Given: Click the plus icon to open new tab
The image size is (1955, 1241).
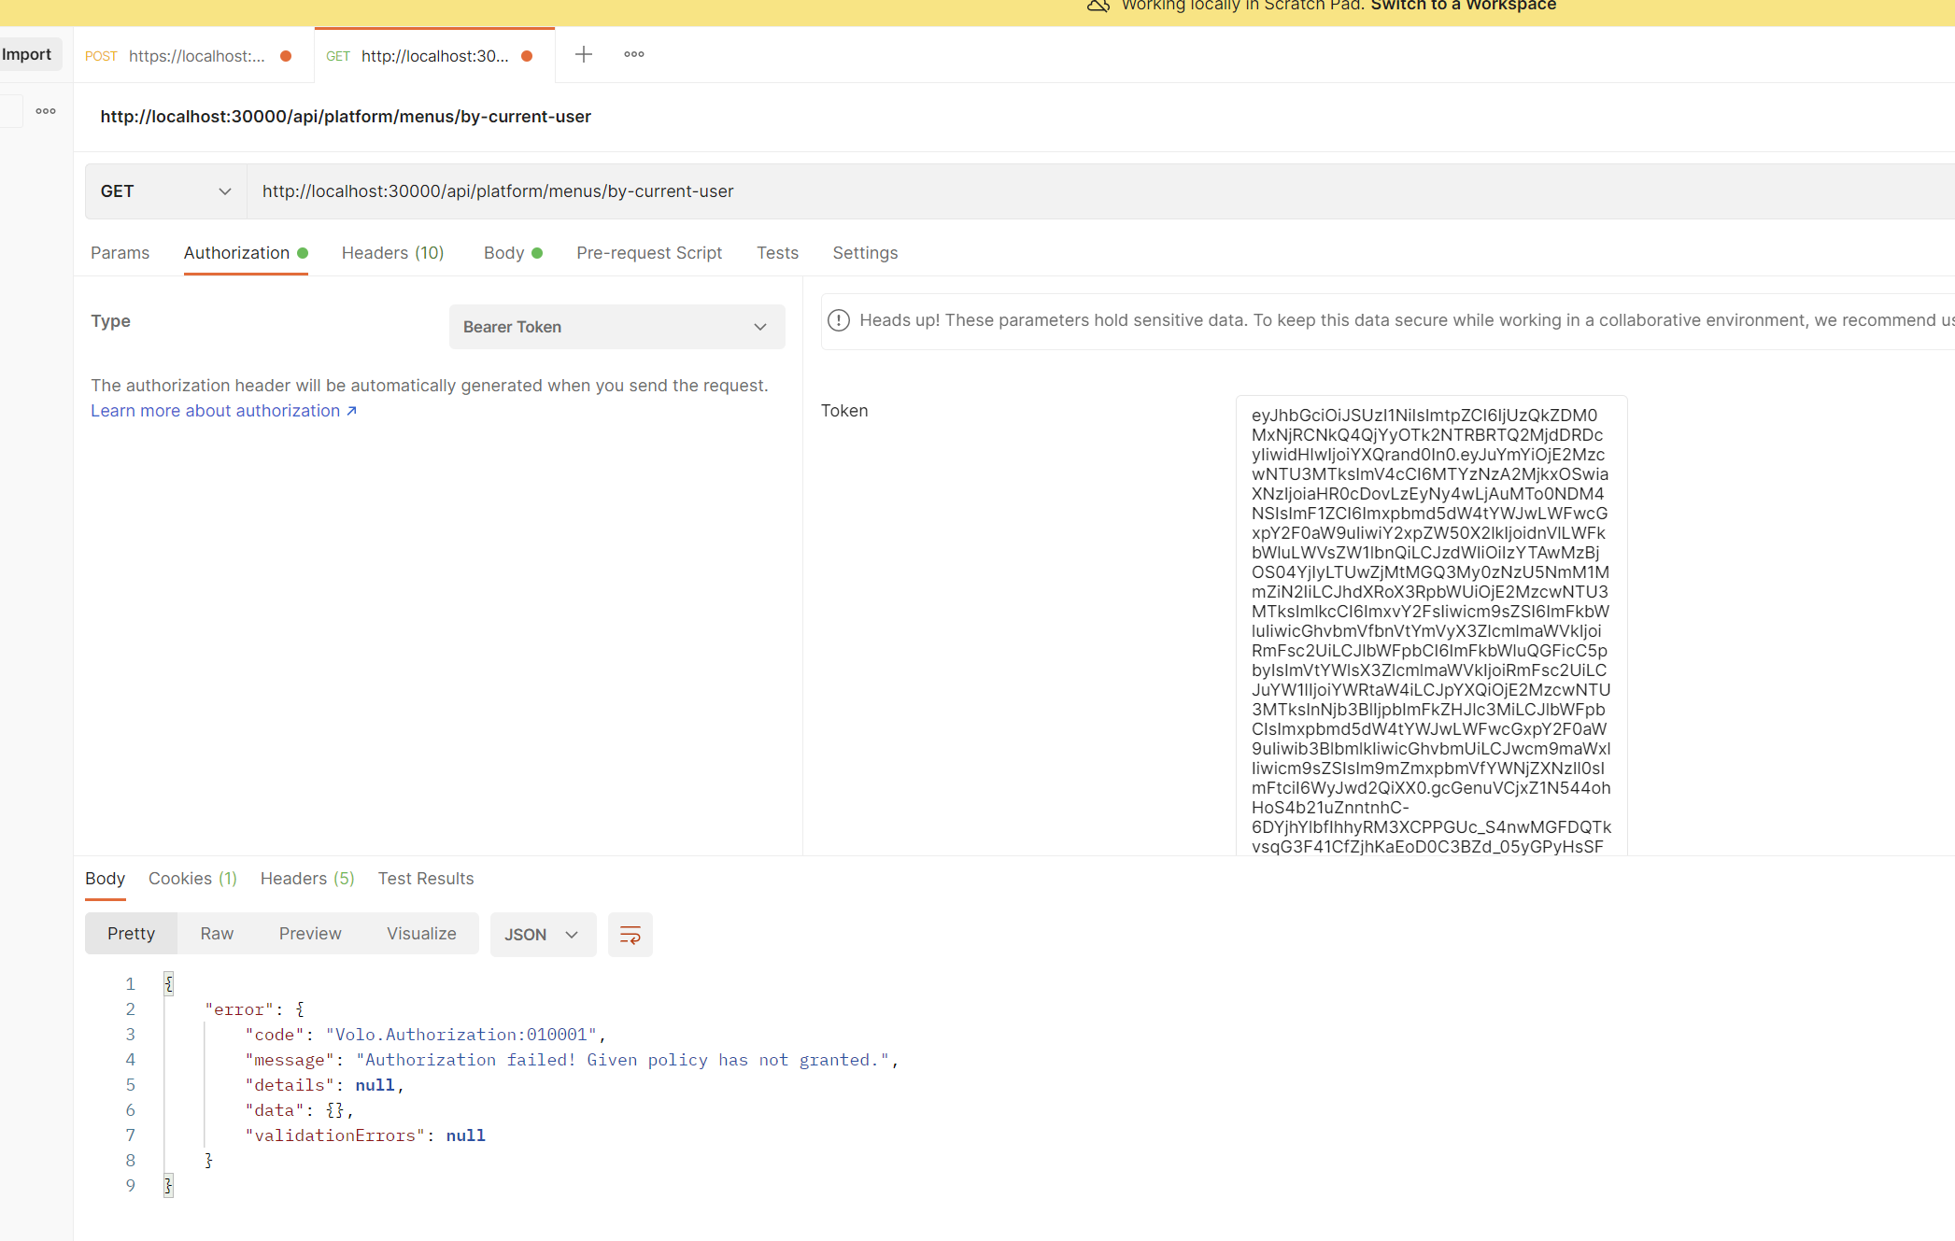Looking at the screenshot, I should tap(584, 54).
